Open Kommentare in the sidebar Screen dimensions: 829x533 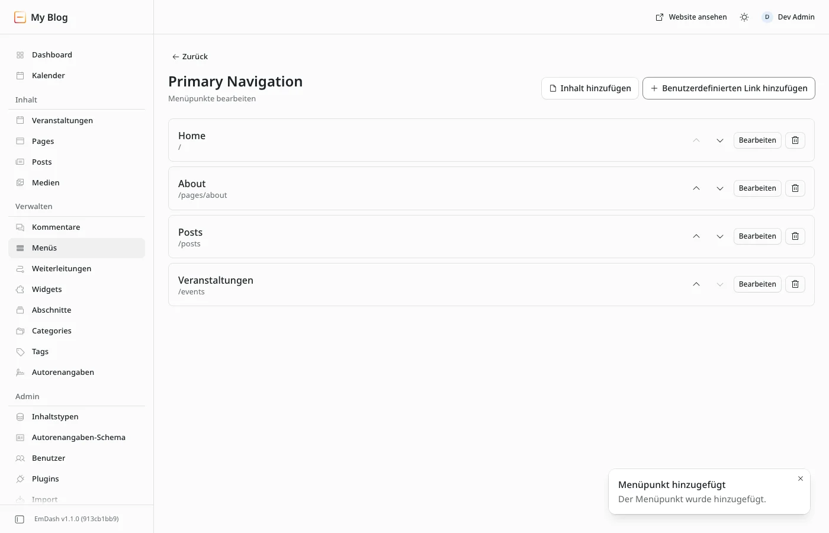click(x=77, y=227)
